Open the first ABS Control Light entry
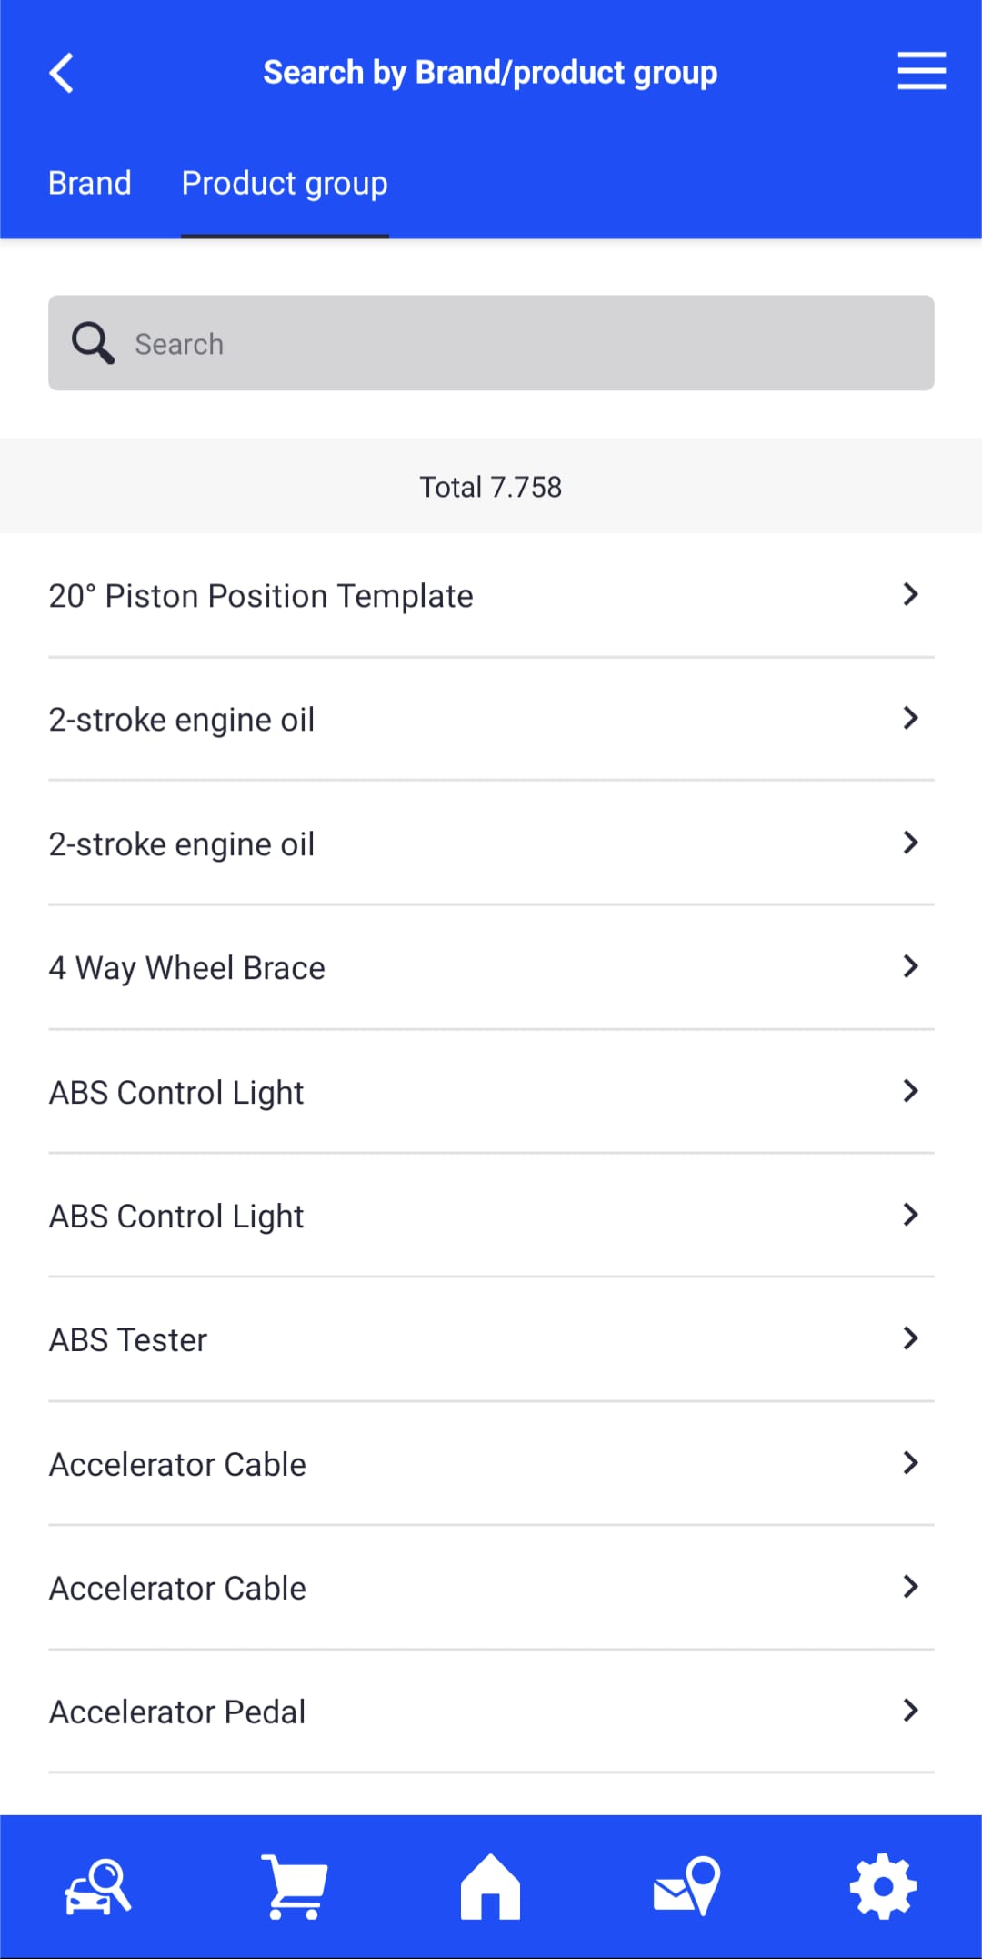This screenshot has width=982, height=1959. 176,1092
